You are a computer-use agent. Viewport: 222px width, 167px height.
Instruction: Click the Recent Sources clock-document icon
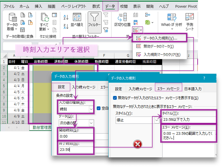point(30,15)
